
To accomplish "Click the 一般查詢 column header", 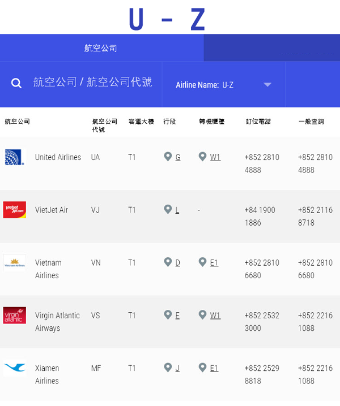I will (x=311, y=122).
